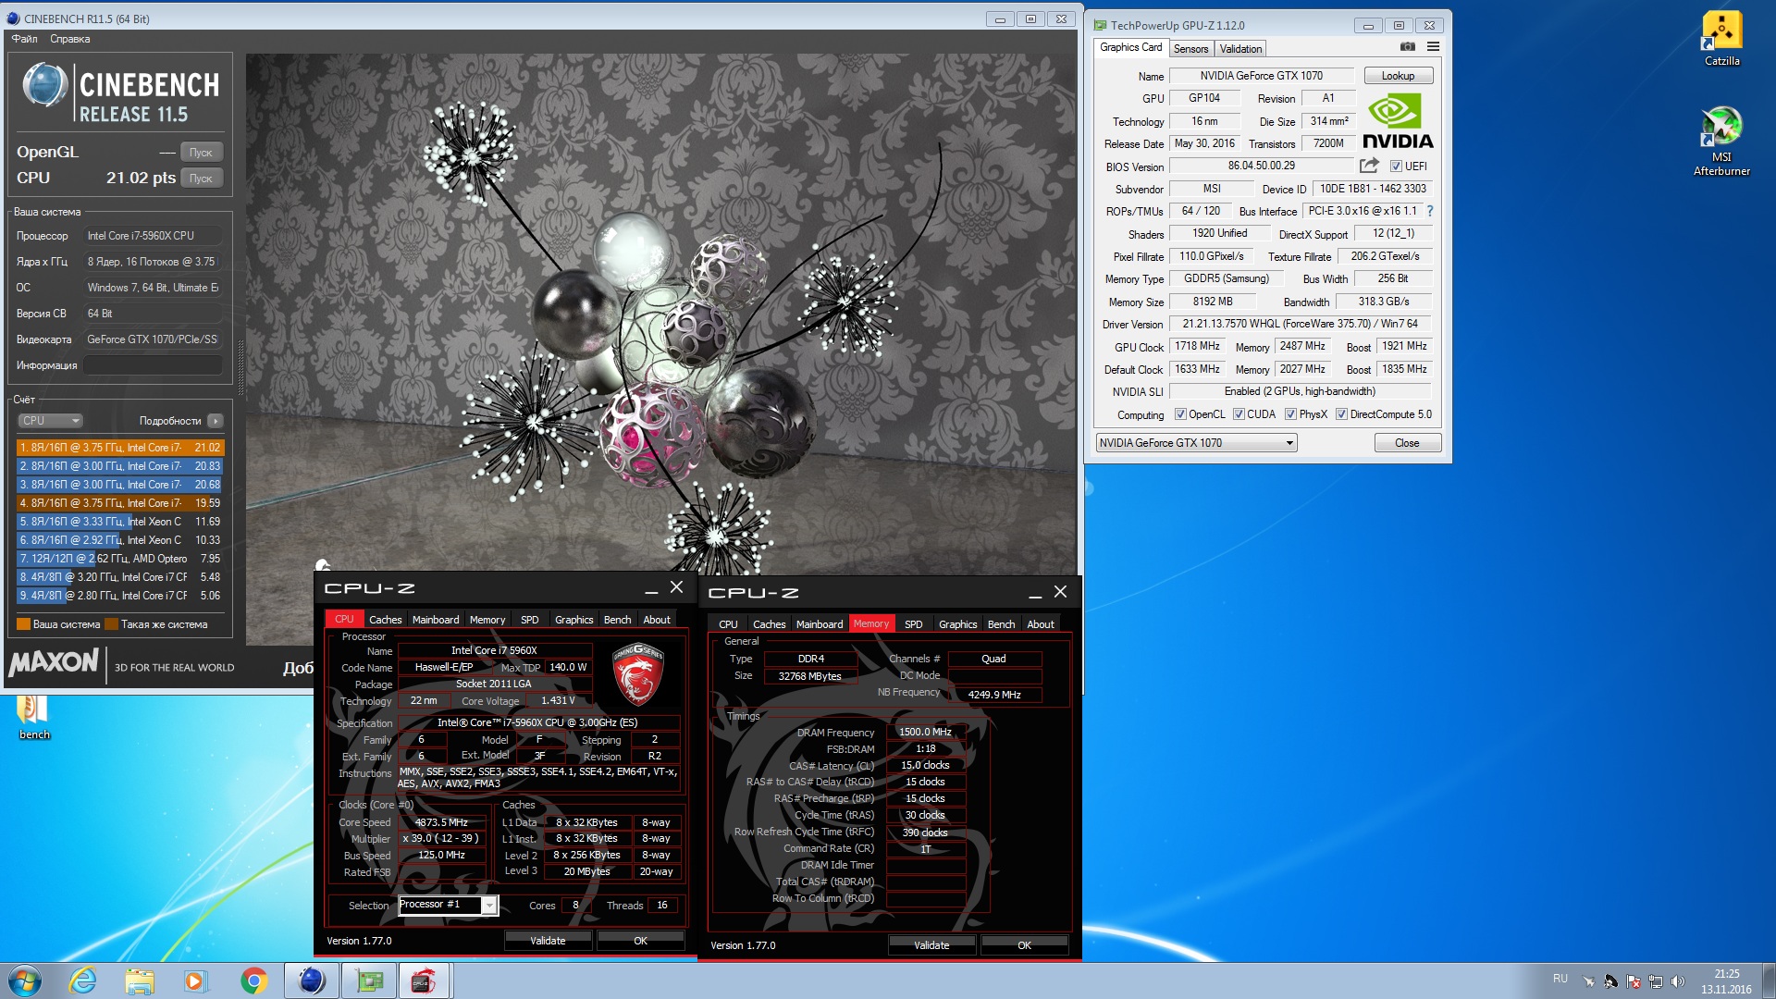Image resolution: width=1776 pixels, height=999 pixels.
Task: Click the Lookup button in GPU-Z
Action: 1398,76
